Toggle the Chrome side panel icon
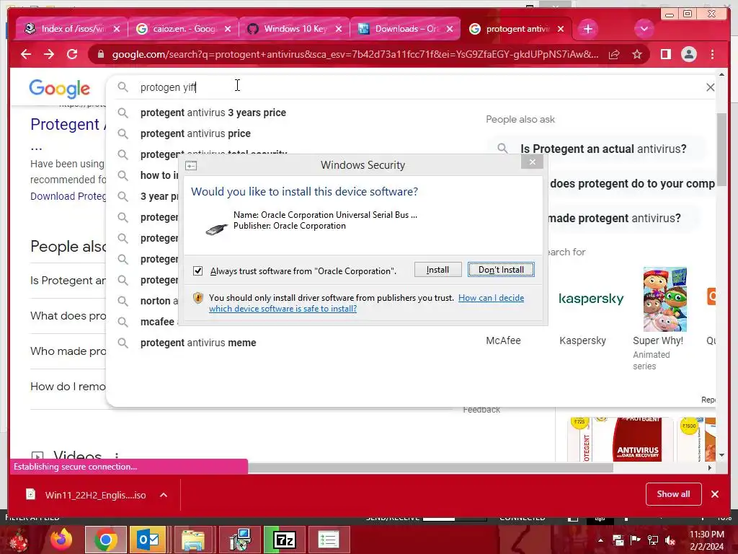The image size is (738, 554). (x=665, y=55)
